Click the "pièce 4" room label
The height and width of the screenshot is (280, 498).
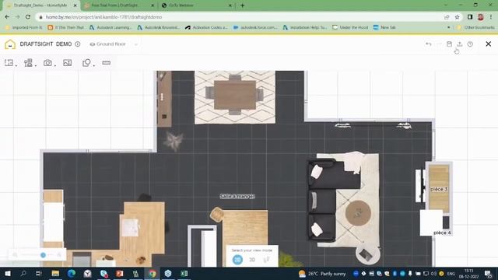click(x=442, y=233)
